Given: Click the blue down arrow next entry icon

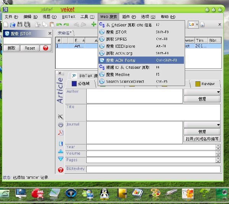Looking at the screenshot, I should pyautogui.click(x=61, y=159).
